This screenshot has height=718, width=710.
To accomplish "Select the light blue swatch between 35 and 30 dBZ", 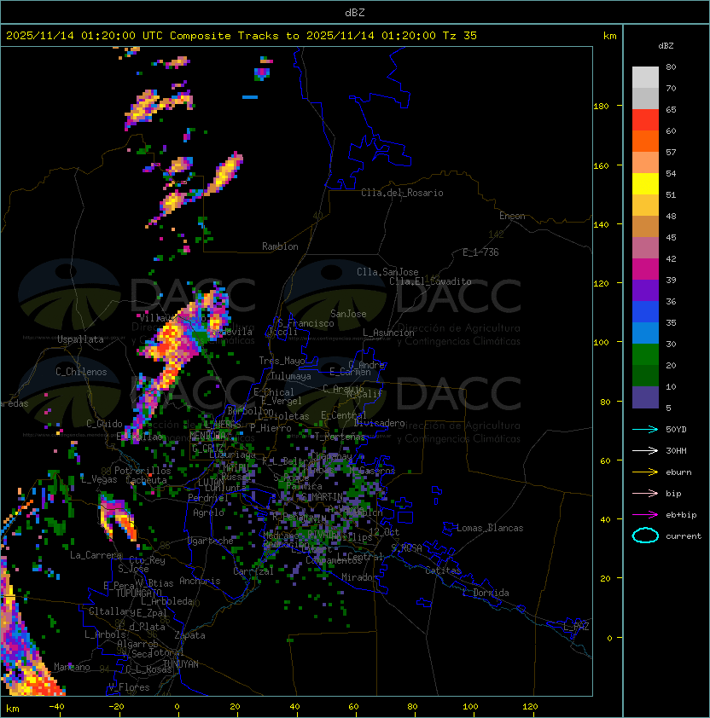I will [645, 333].
